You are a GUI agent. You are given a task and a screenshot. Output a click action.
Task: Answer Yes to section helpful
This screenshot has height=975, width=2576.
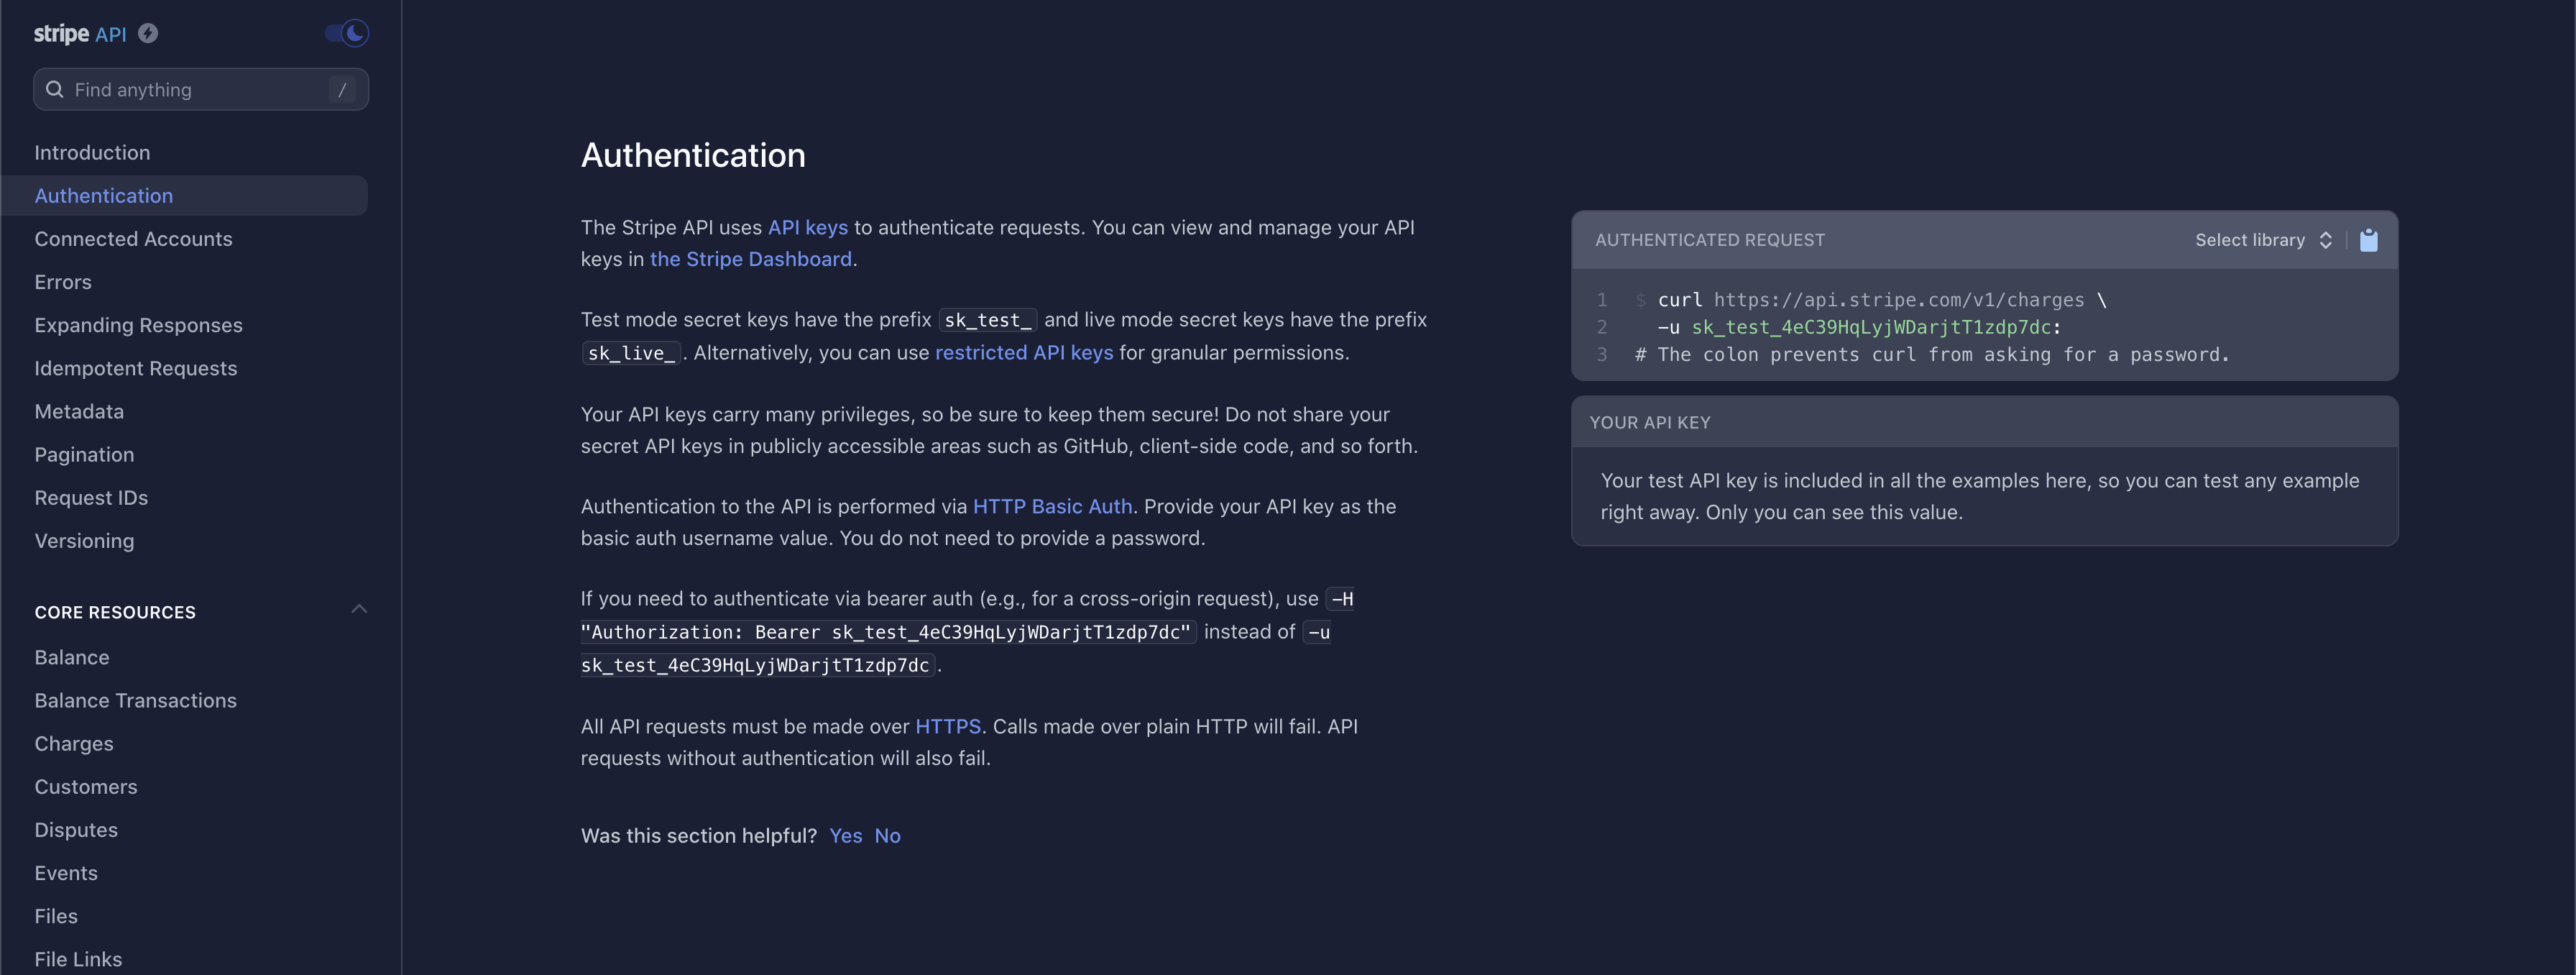[845, 836]
